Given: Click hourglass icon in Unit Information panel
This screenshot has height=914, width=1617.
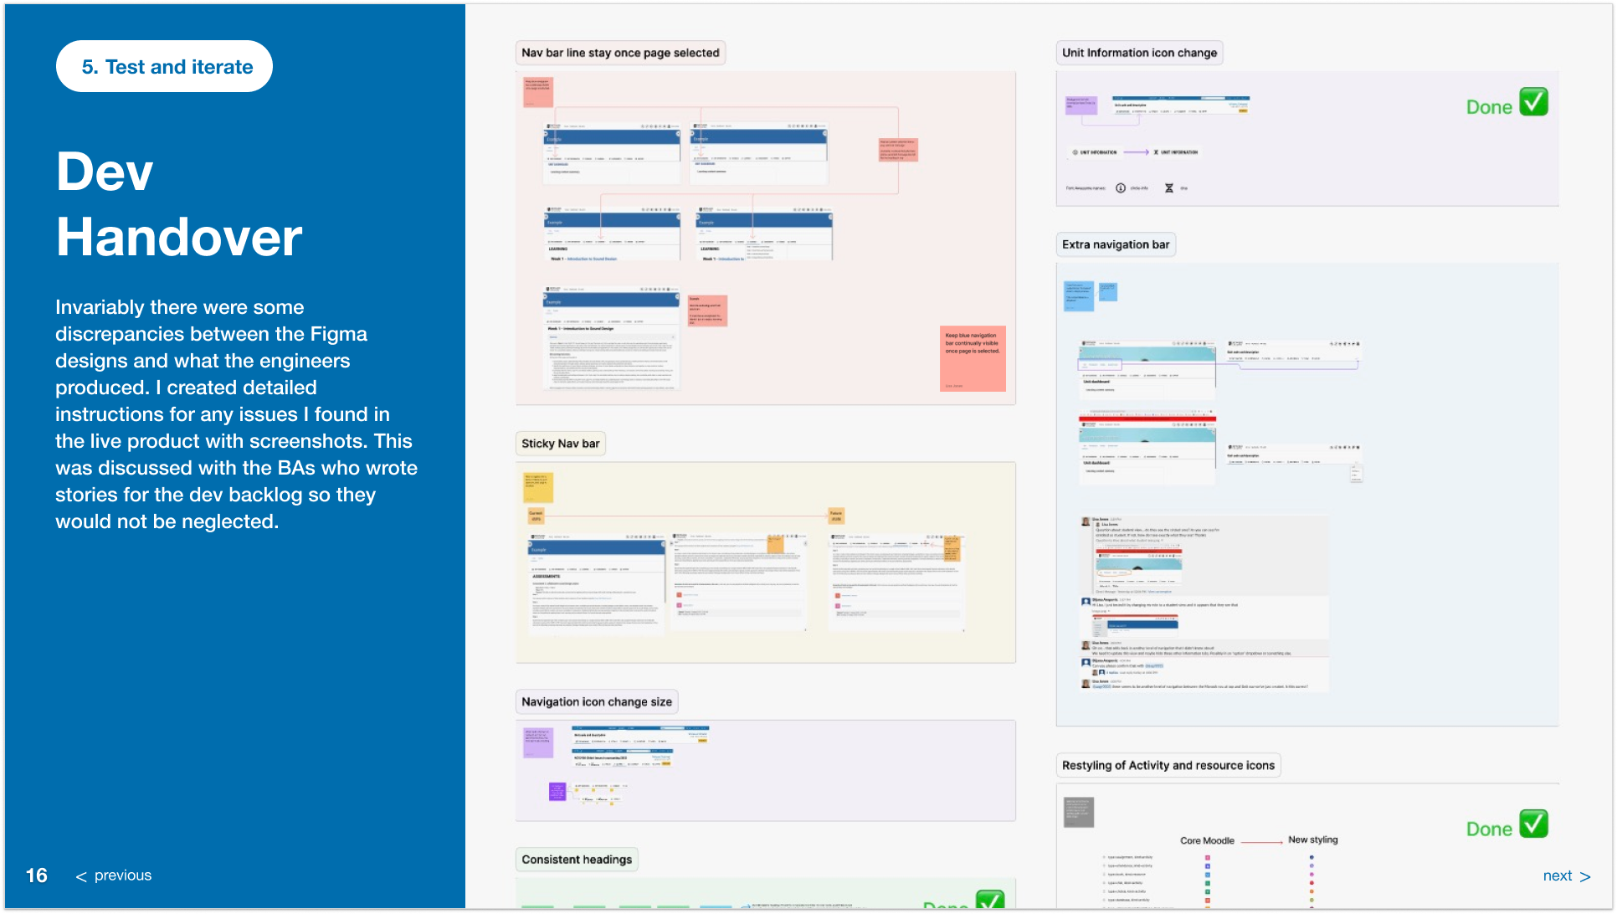Looking at the screenshot, I should pyautogui.click(x=1169, y=188).
